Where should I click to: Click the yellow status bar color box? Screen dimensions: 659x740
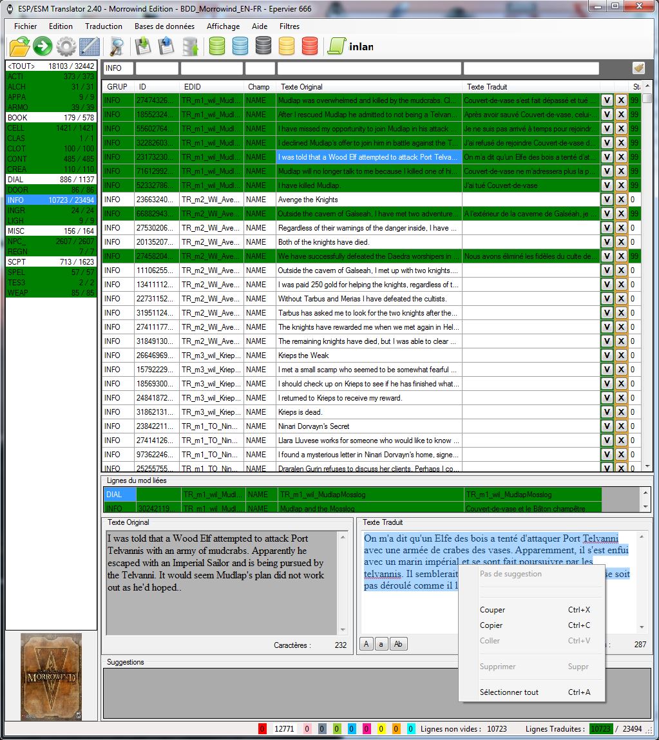[381, 729]
